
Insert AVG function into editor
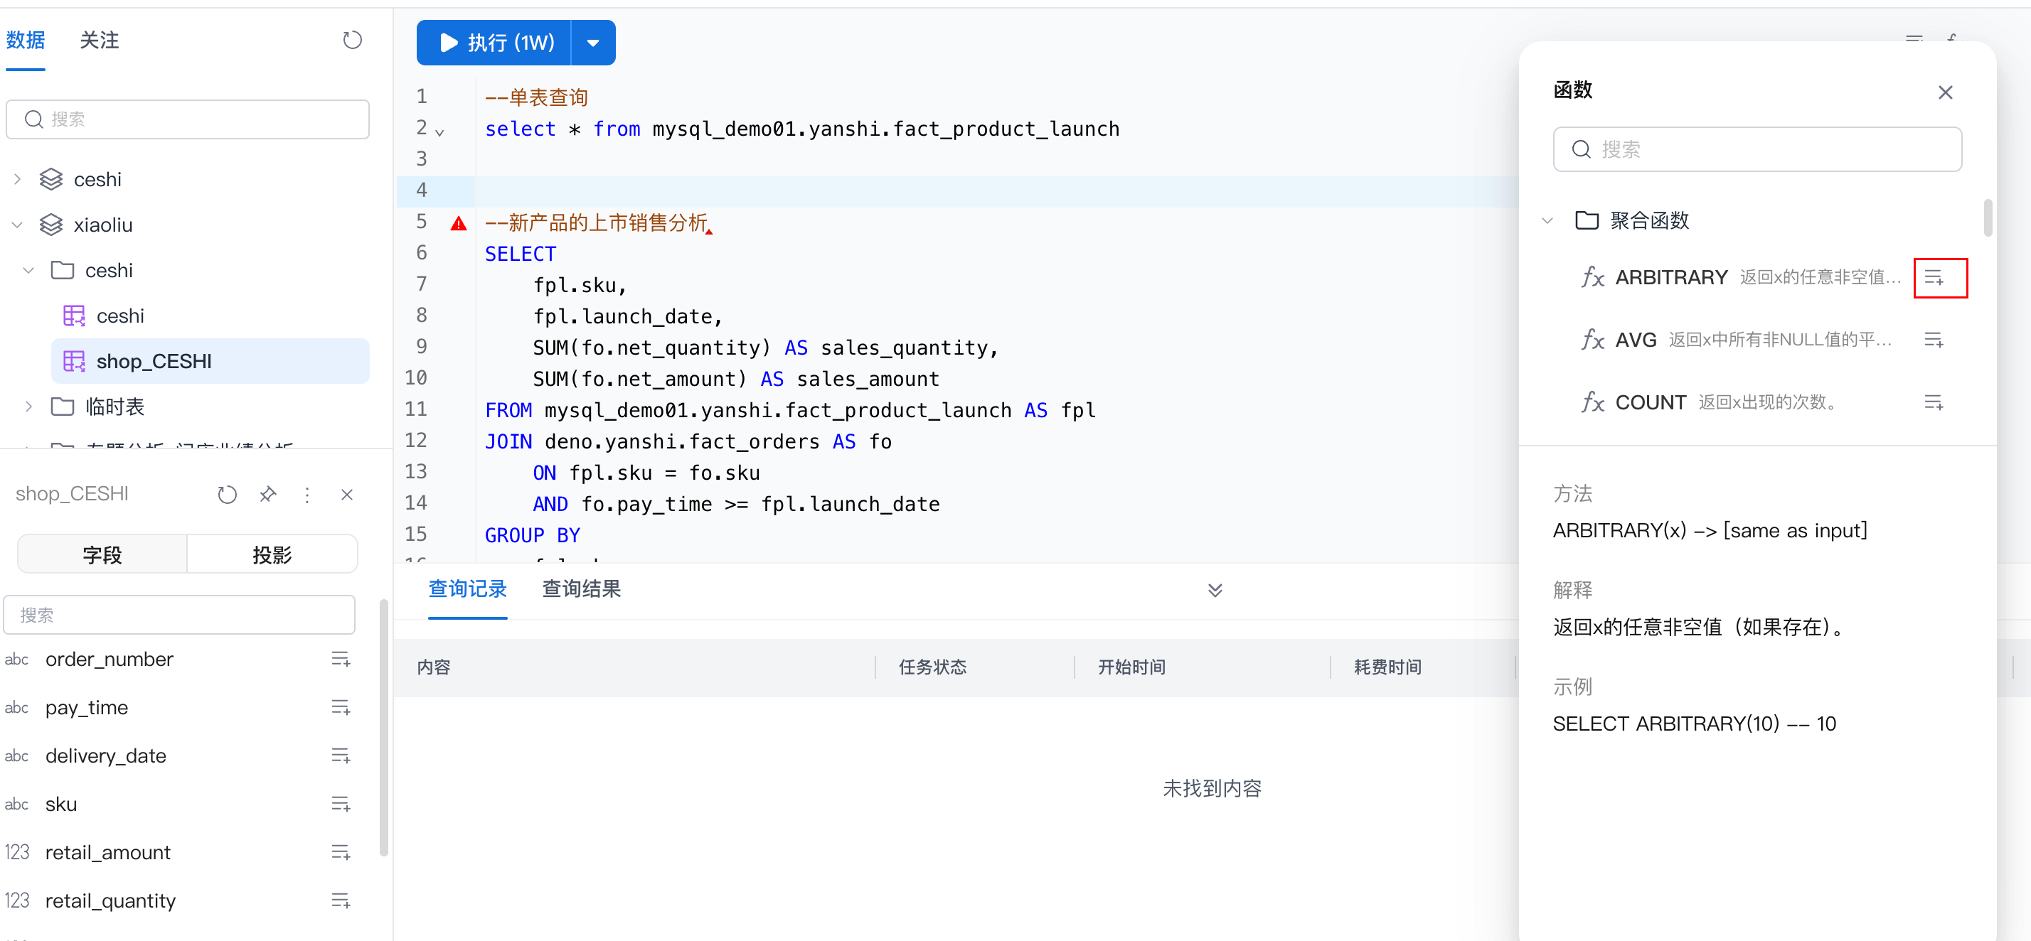(1934, 340)
